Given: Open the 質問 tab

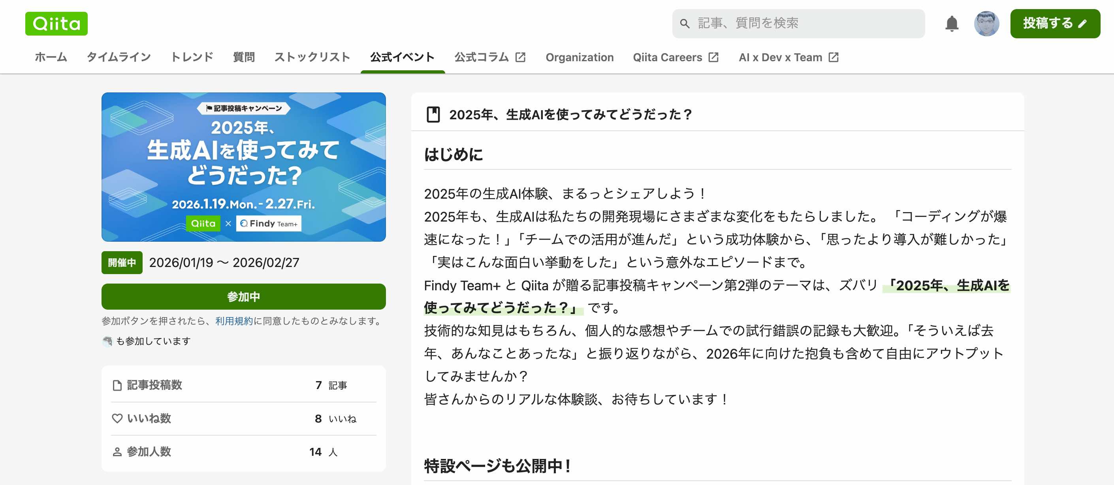Looking at the screenshot, I should (243, 57).
